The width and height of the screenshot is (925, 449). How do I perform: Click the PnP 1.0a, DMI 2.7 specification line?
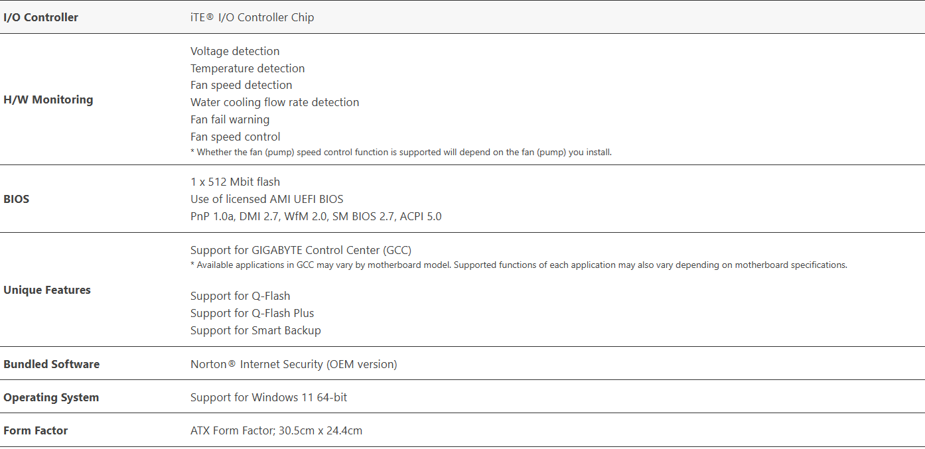(316, 216)
